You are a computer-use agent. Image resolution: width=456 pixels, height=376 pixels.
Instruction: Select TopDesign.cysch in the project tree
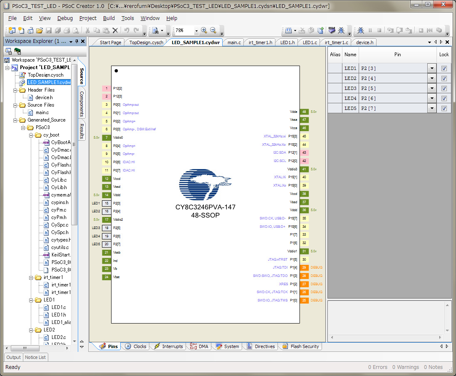point(45,75)
